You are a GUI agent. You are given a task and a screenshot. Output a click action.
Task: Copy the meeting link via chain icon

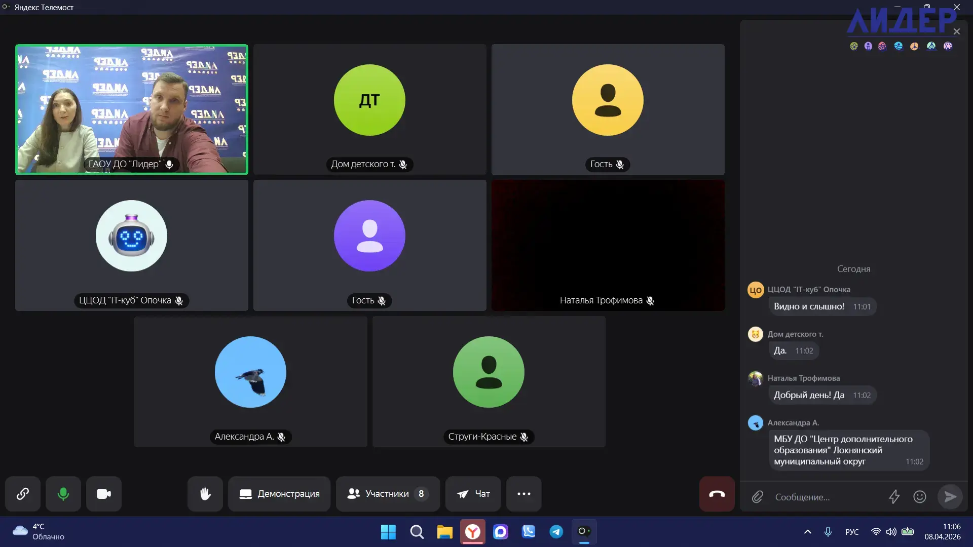[x=23, y=494]
